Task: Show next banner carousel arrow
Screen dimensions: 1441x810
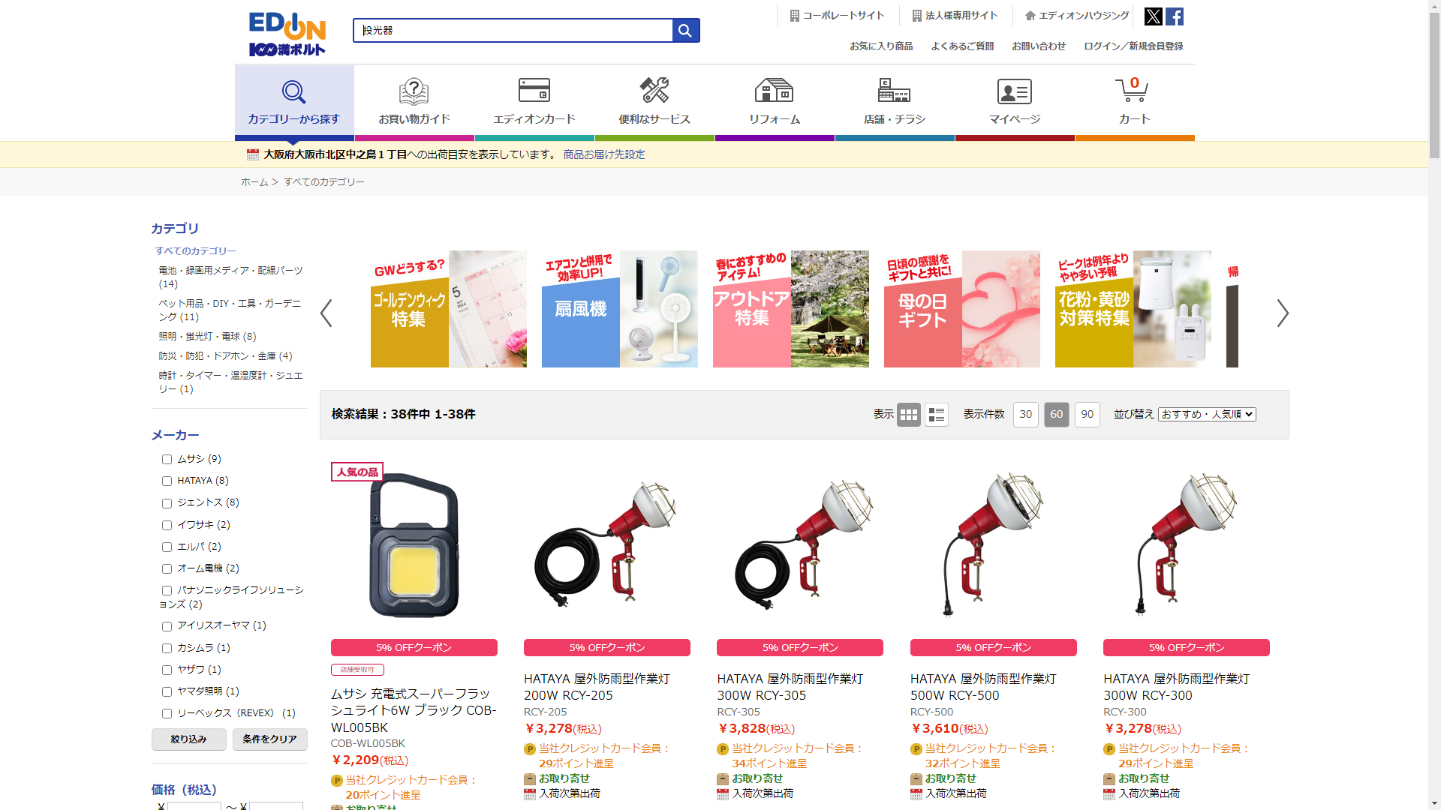Action: (1283, 313)
